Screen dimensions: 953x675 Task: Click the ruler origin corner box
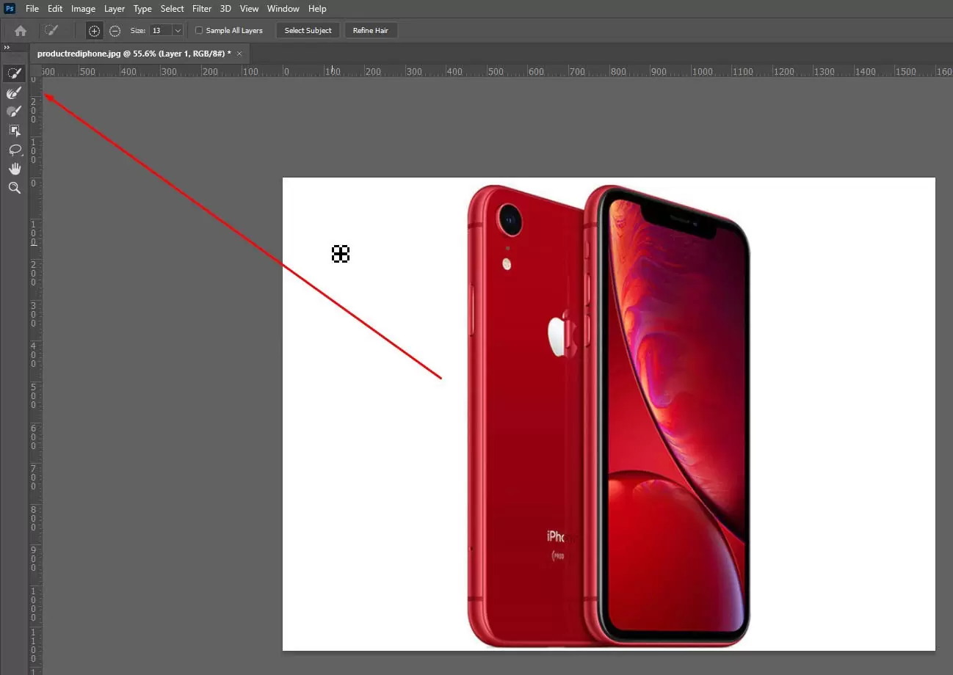point(35,71)
